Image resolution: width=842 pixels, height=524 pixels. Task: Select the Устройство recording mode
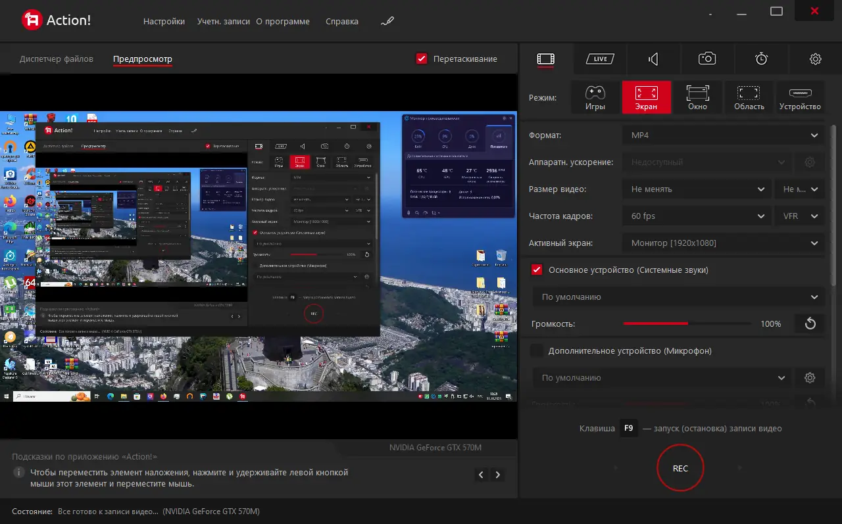point(800,97)
